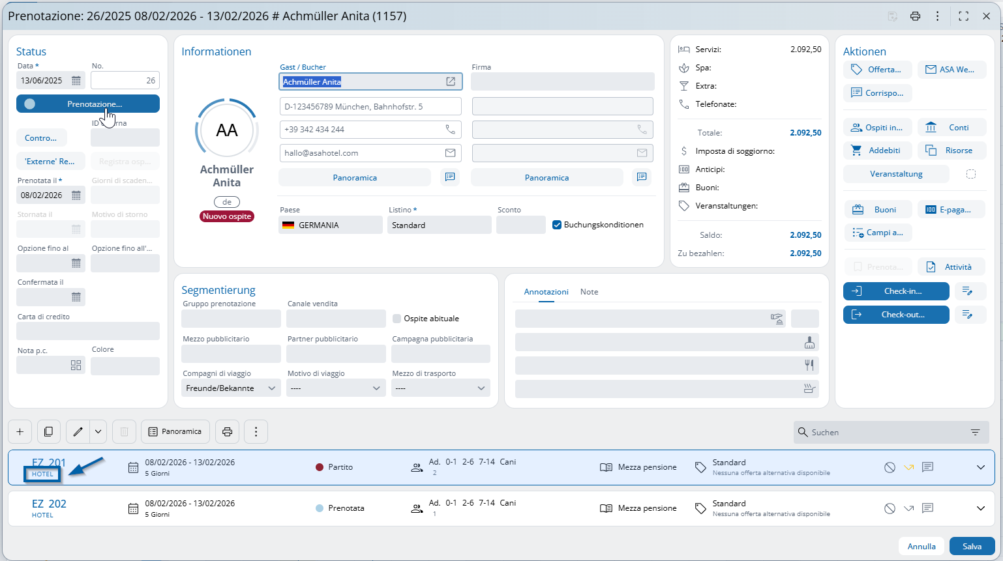The image size is (1003, 561).
Task: Expand the EZ 201 room row
Action: [980, 467]
